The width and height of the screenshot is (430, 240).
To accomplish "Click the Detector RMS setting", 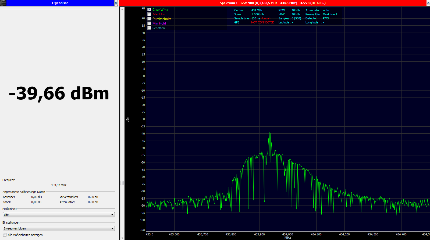I will pyautogui.click(x=326, y=18).
